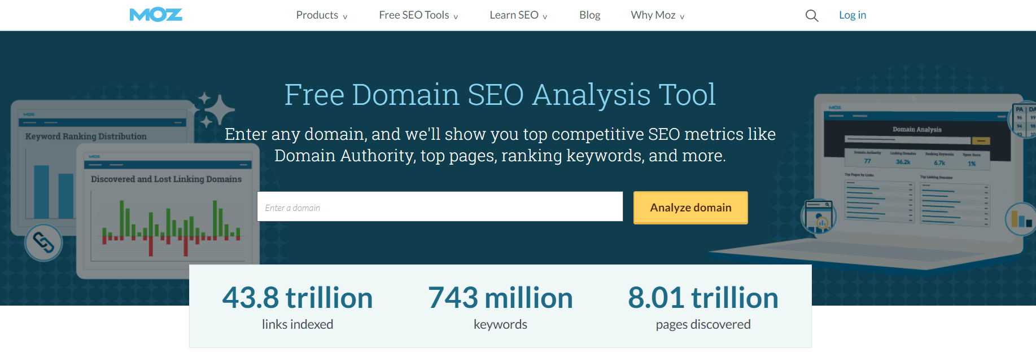Click the Analyze domain button
The image size is (1036, 353).
pos(690,208)
